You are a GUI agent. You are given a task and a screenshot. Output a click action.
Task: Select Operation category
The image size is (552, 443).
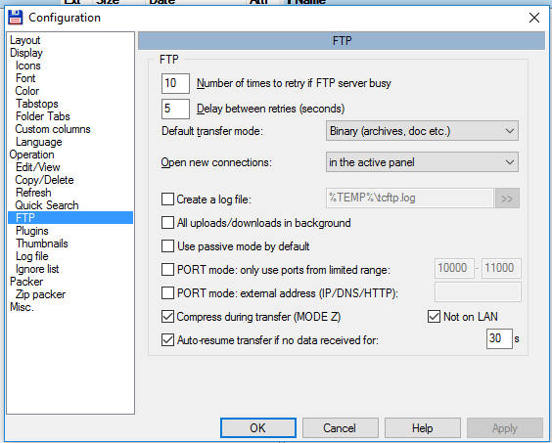point(31,155)
